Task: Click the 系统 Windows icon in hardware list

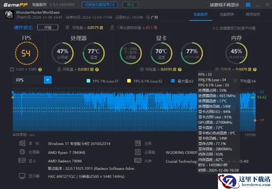Action: pos(22,143)
